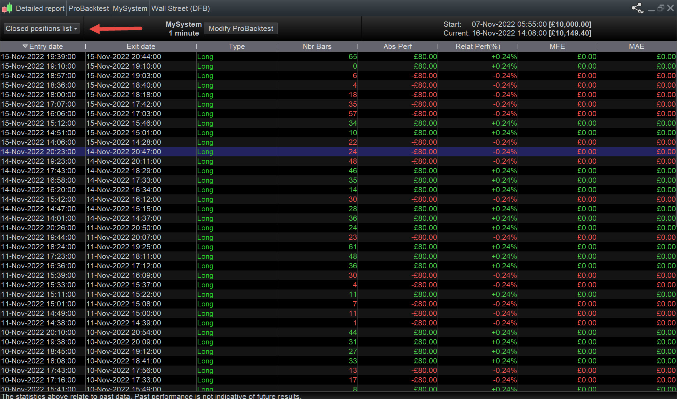Sort by MFE column header
This screenshot has height=399, width=677.
pyautogui.click(x=557, y=46)
